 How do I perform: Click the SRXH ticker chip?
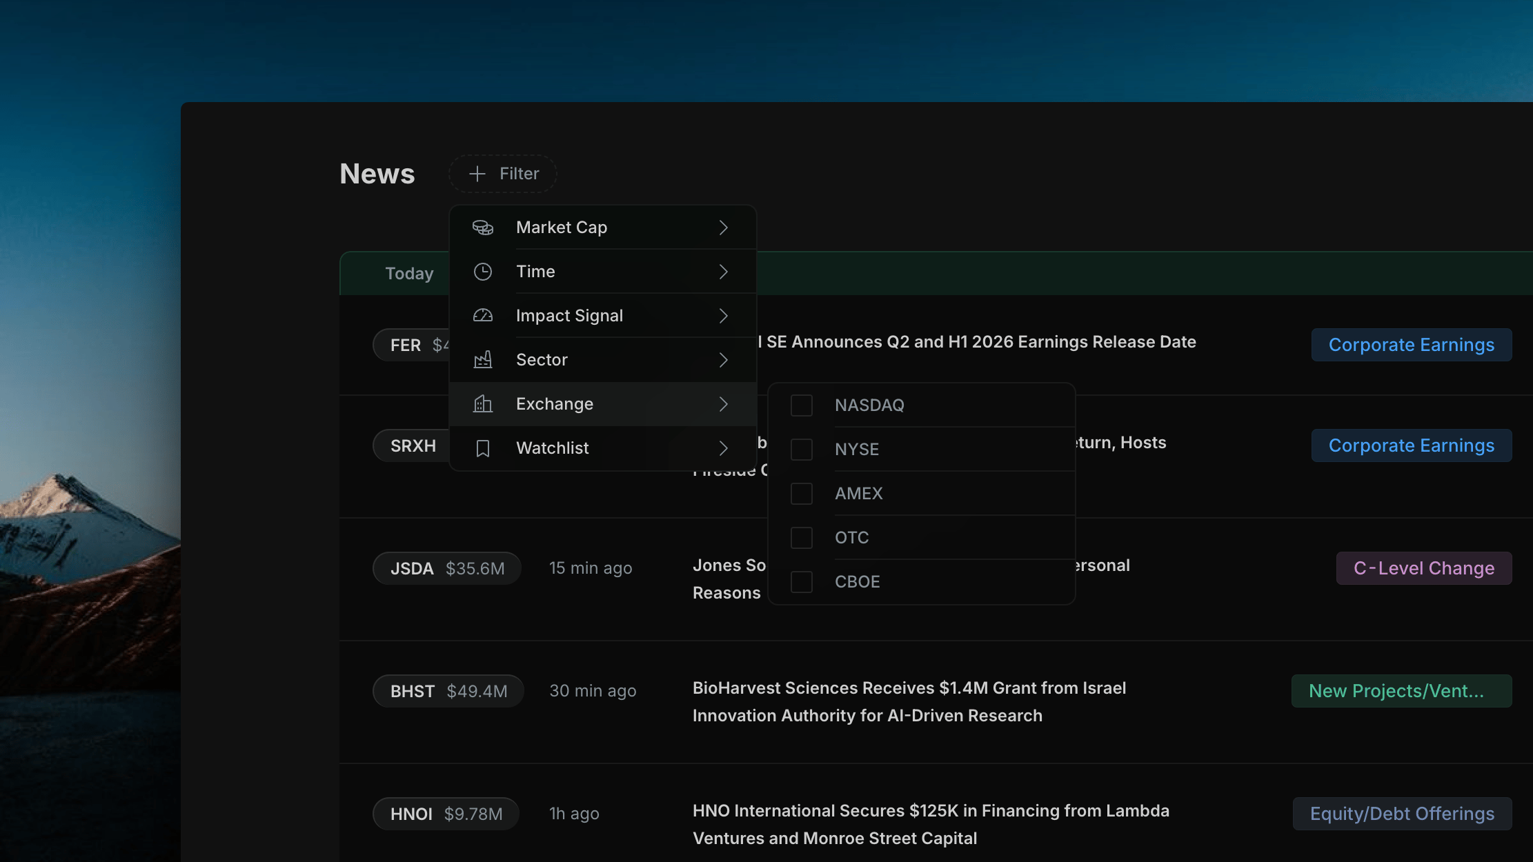click(x=411, y=445)
